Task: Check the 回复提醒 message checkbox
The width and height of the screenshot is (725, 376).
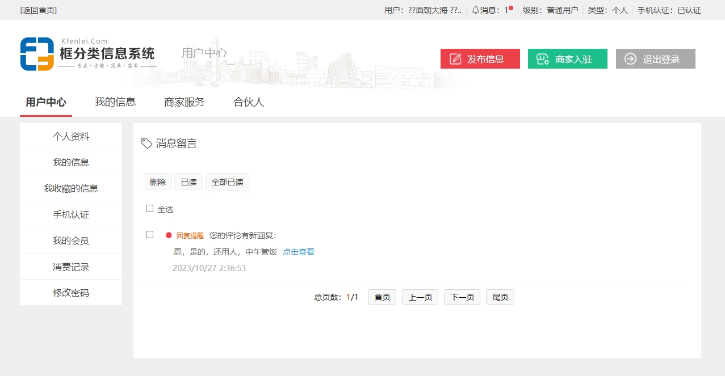Action: click(x=150, y=235)
